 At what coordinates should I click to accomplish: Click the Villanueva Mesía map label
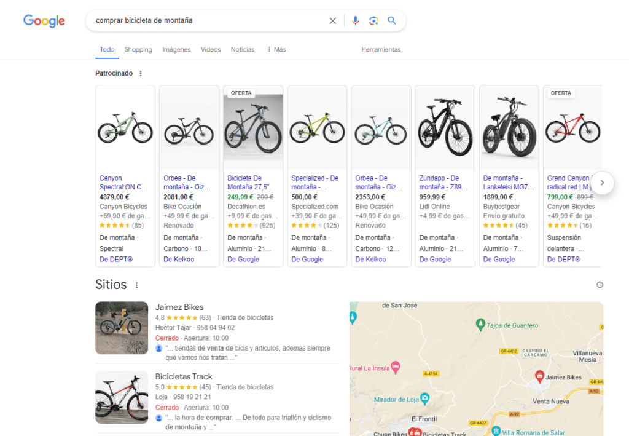point(587,356)
